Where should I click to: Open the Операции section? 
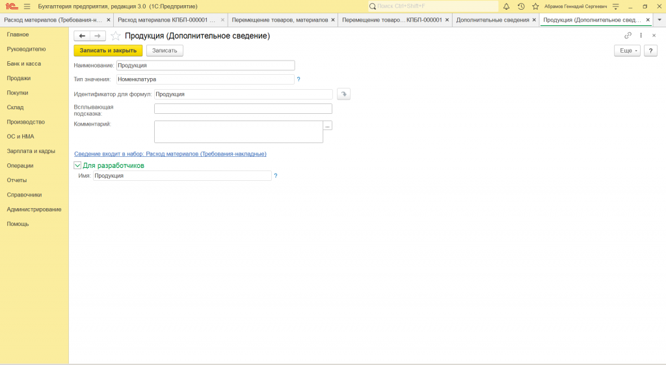point(20,166)
